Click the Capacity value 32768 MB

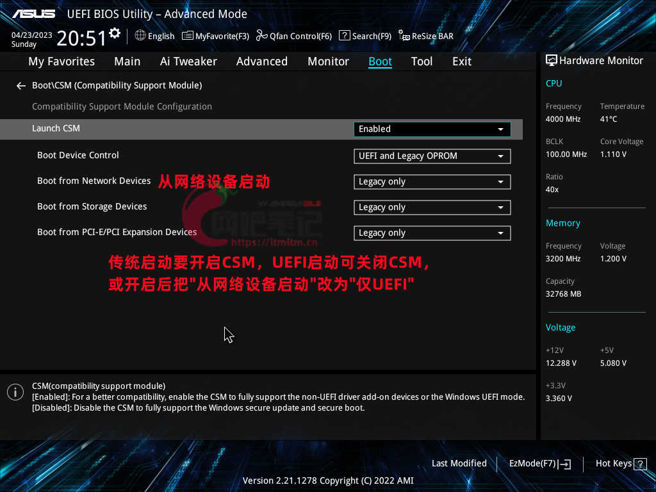click(564, 294)
